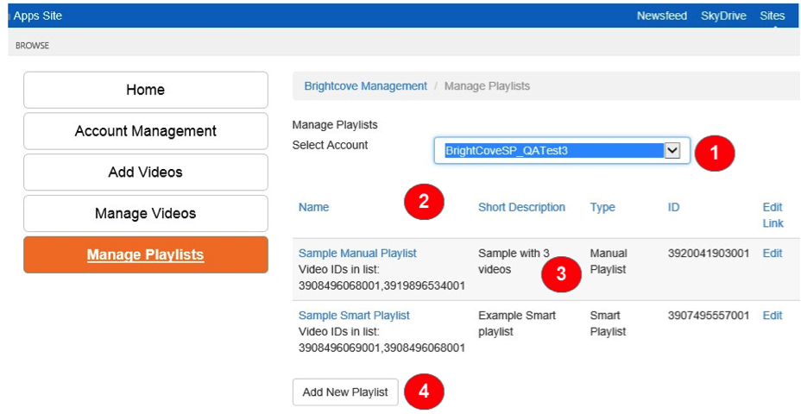Image resolution: width=801 pixels, height=420 pixels.
Task: Open the Sample Smart Playlist link
Action: coord(354,316)
